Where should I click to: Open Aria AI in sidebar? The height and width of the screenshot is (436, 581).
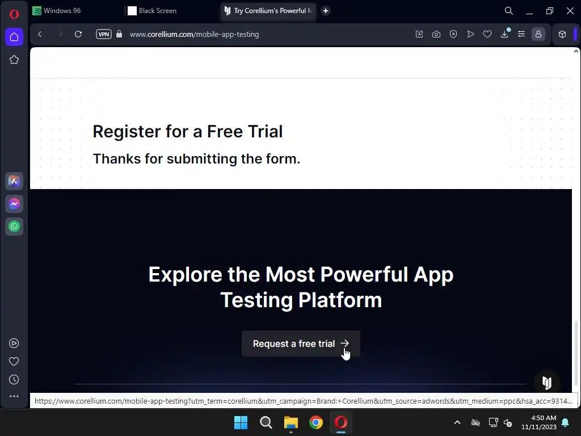coord(14,181)
